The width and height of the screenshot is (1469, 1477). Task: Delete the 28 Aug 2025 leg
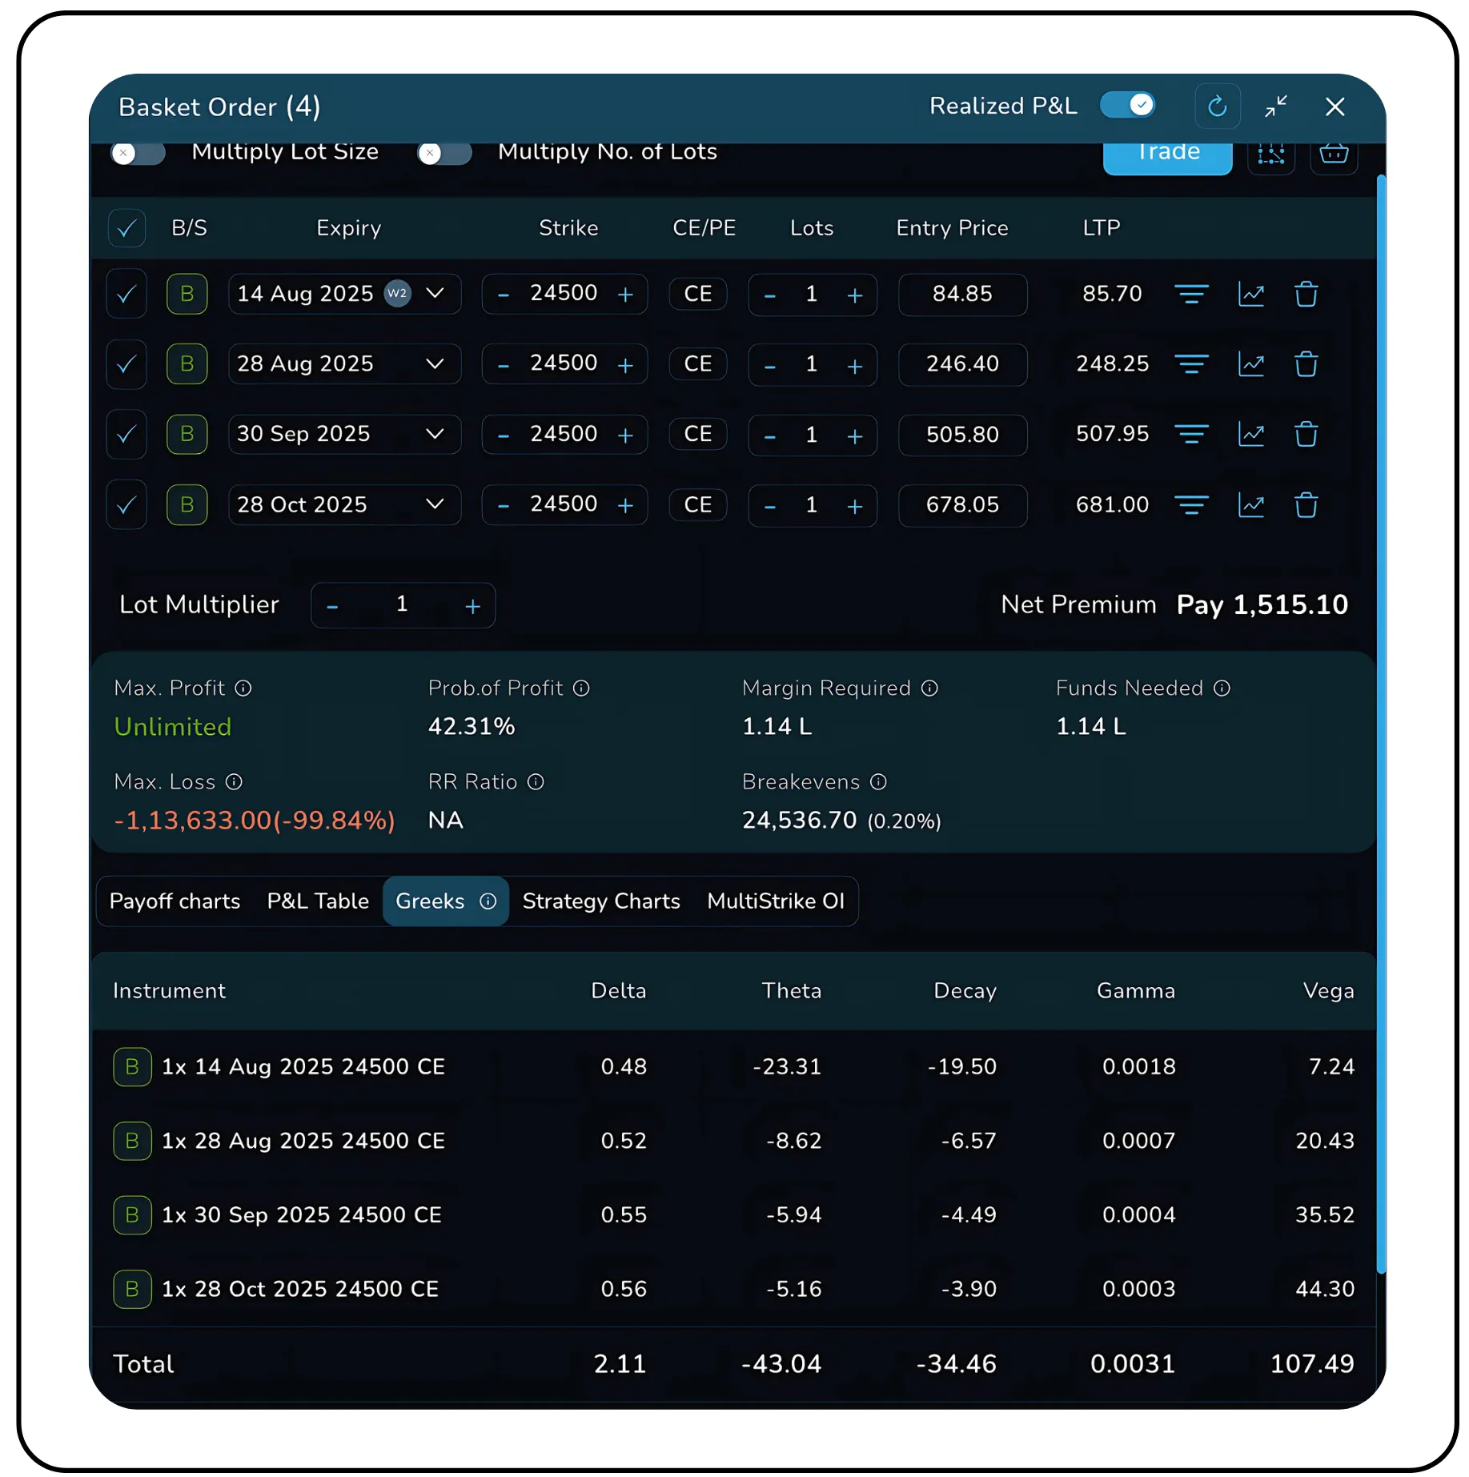[1306, 364]
